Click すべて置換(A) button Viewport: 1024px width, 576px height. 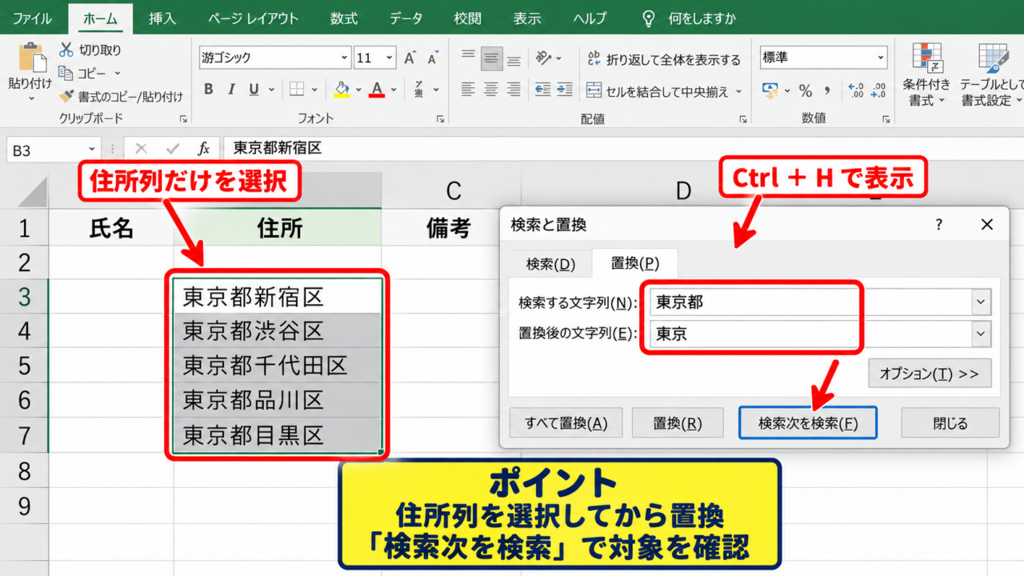point(566,423)
